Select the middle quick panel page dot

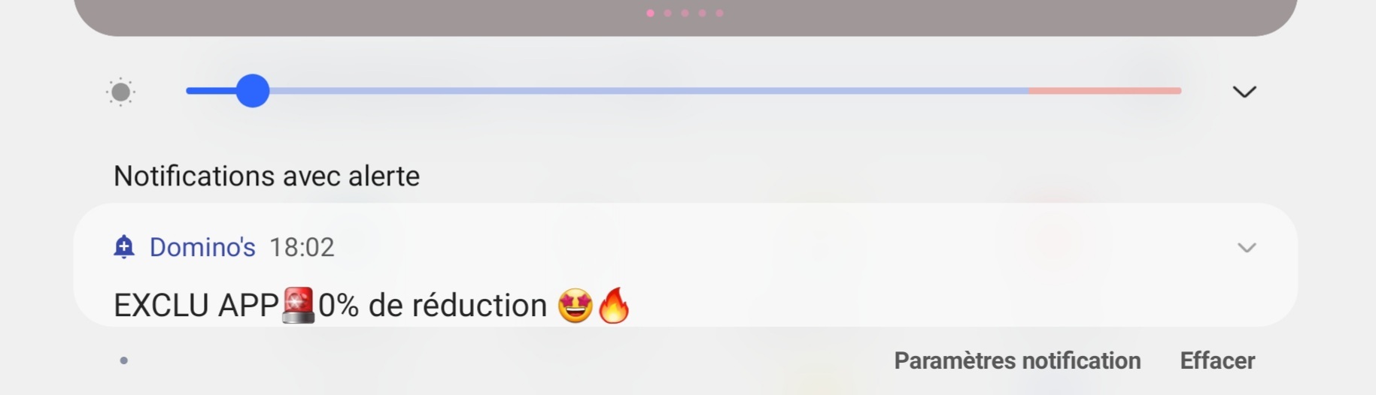(685, 13)
